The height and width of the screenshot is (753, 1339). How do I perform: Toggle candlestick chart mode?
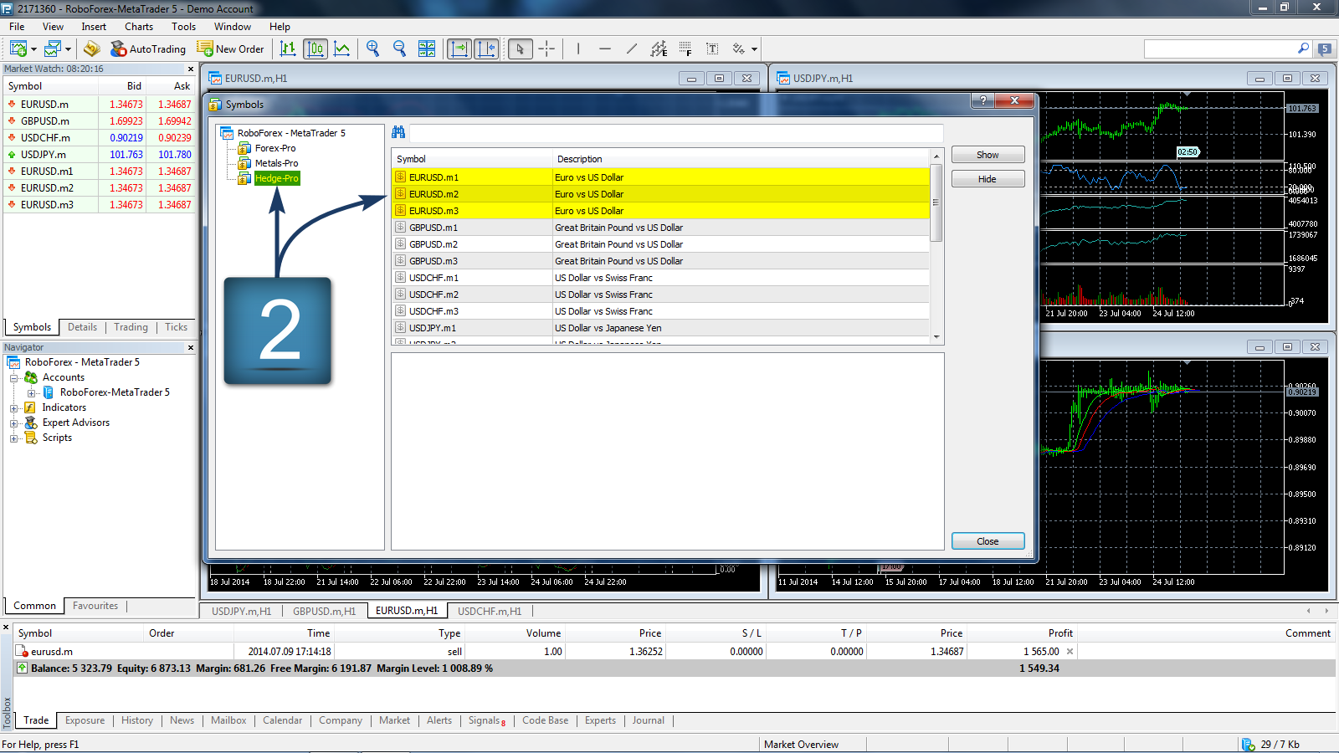tap(316, 49)
